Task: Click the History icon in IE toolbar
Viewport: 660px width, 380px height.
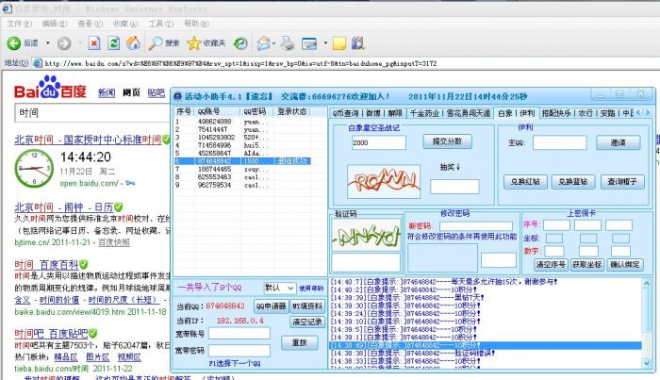Action: click(240, 43)
